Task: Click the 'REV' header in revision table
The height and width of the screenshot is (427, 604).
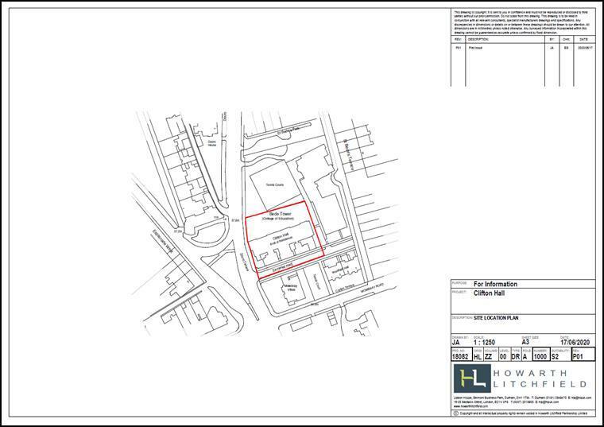Action: pyautogui.click(x=458, y=39)
